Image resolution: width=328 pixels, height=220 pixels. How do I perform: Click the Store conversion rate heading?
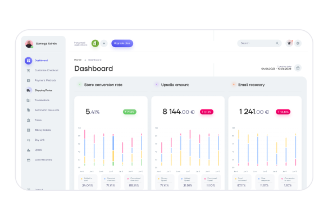click(x=103, y=85)
